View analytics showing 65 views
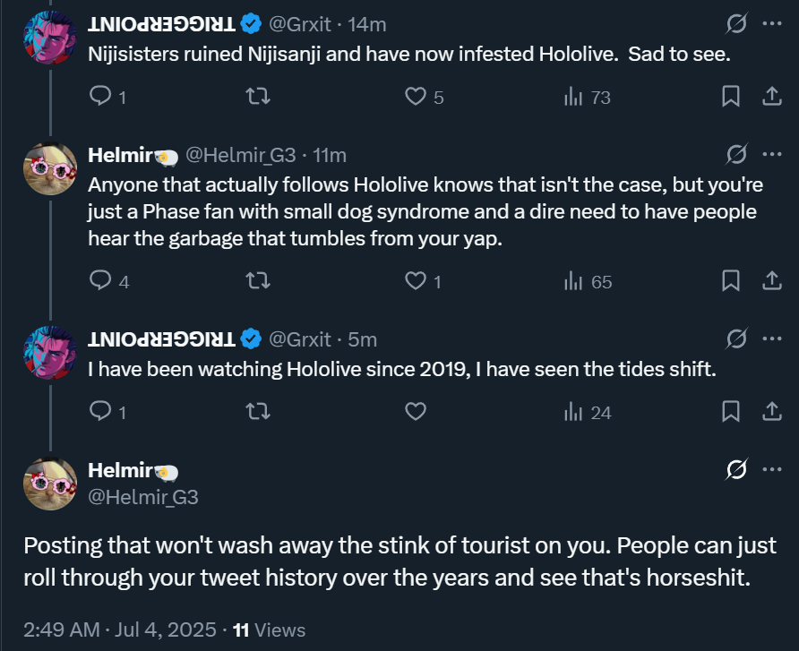This screenshot has height=651, width=799. coord(573,281)
